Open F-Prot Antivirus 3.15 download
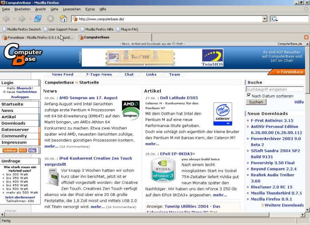Screen dimensions: 310x225 (272, 120)
